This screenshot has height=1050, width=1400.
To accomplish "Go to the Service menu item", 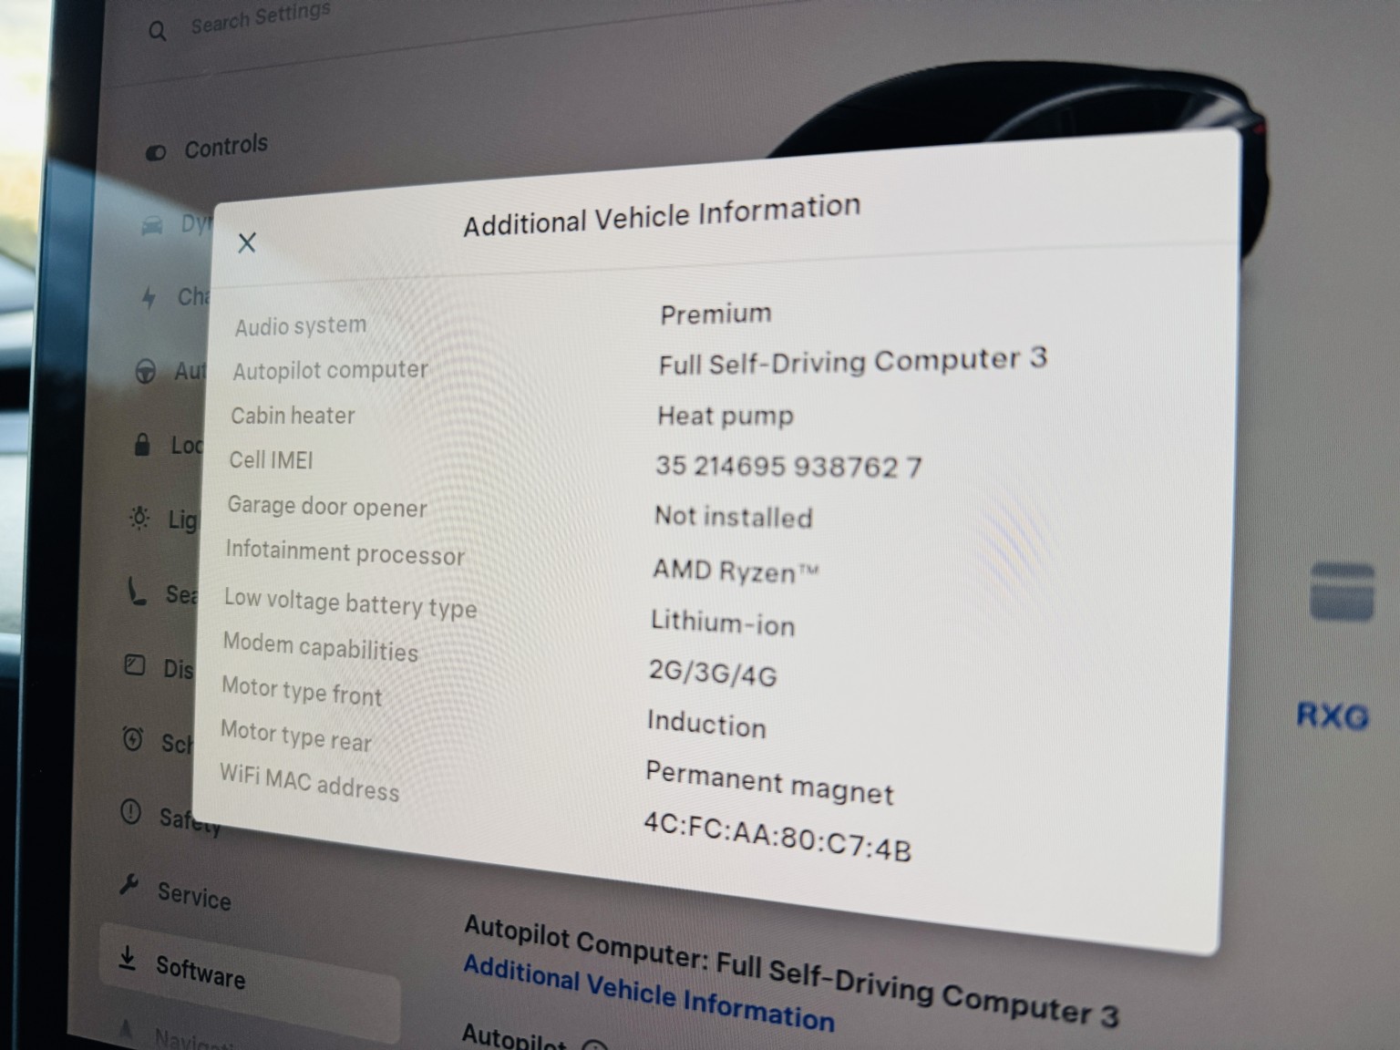I will coord(193,895).
